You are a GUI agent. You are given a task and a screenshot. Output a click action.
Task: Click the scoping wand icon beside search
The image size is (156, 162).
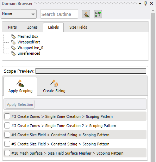[x=86, y=14]
